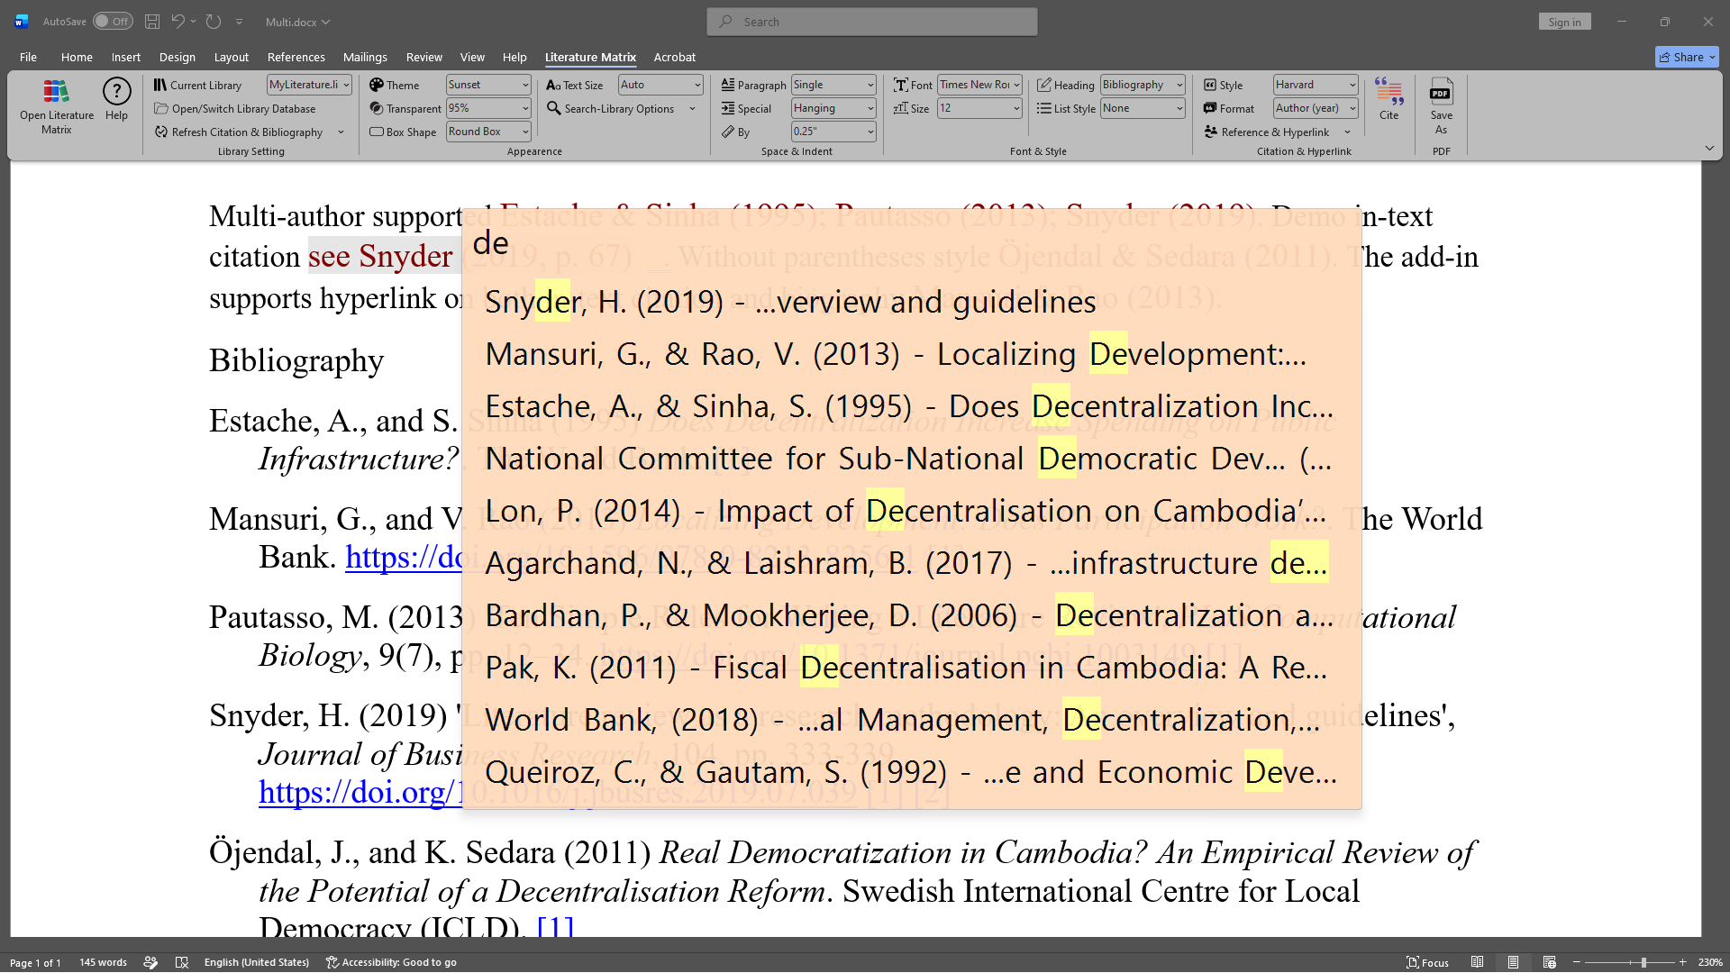Select Lon, P. (2014) search result
1730x973 pixels.
(x=911, y=511)
